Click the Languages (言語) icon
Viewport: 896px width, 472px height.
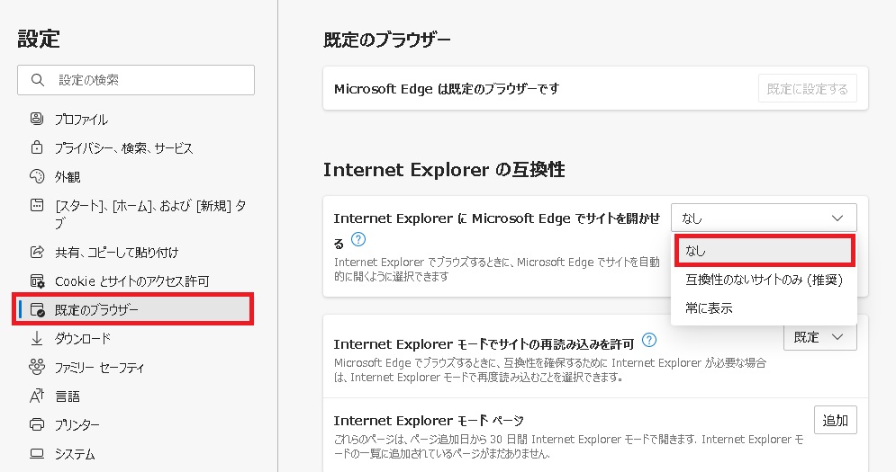click(37, 396)
